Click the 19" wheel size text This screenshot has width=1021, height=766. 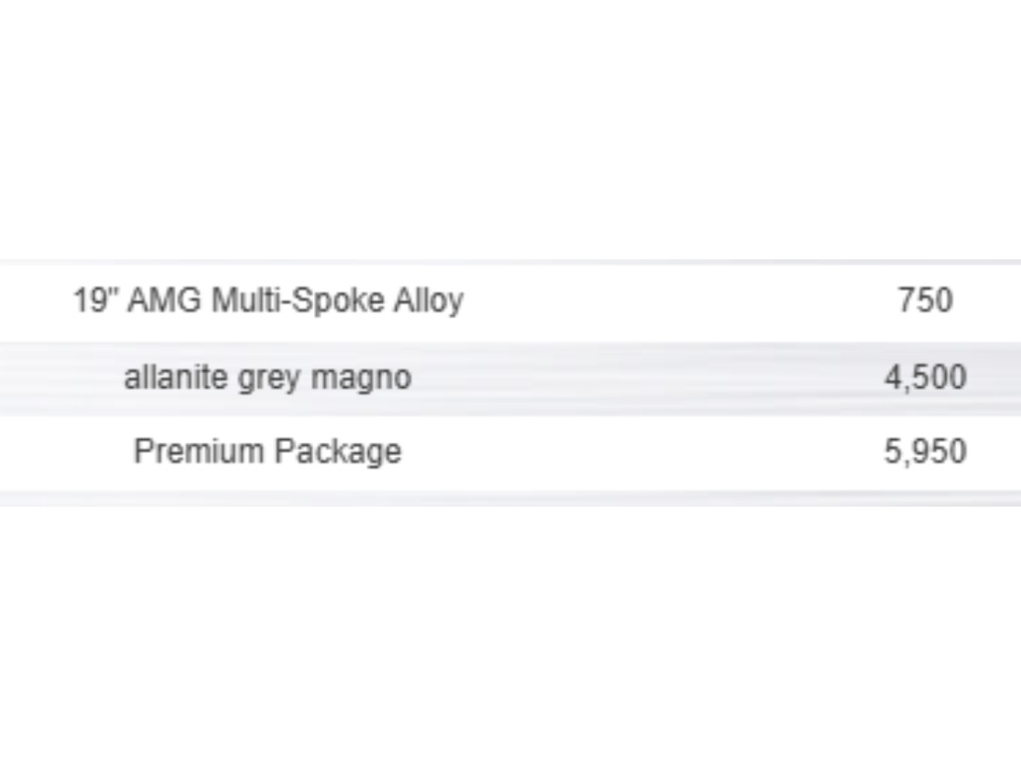[x=96, y=299]
